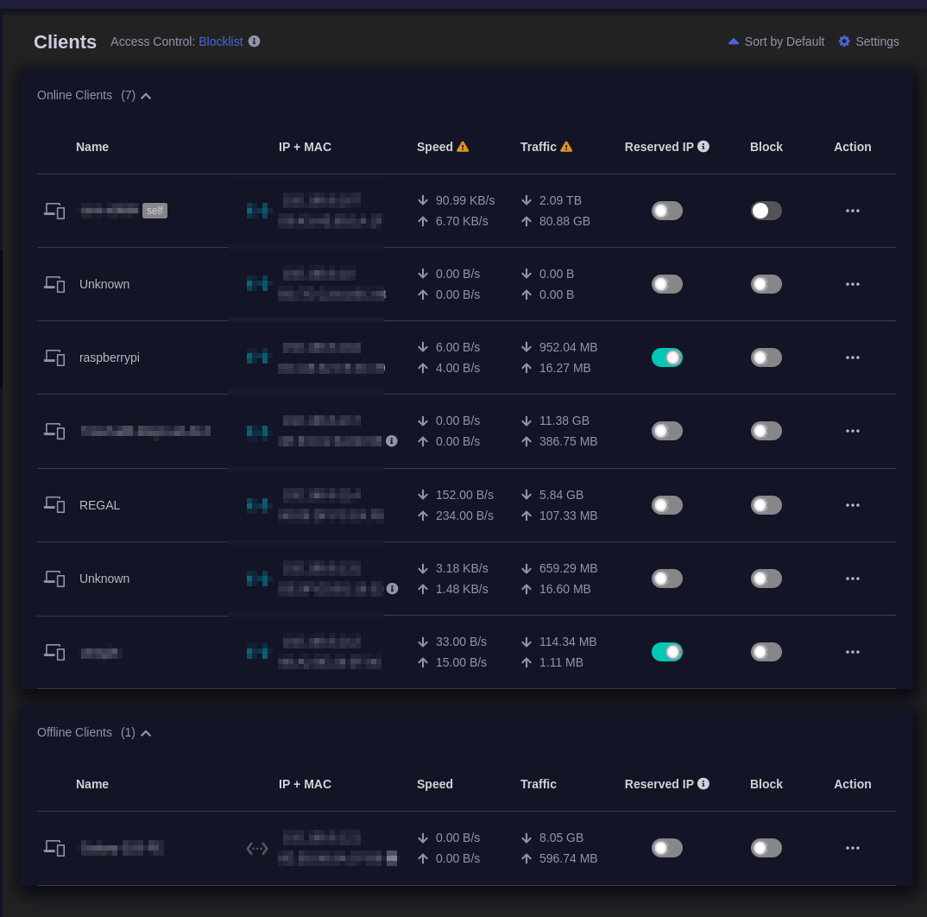Click the IP + MAC header in Online Clients

point(305,147)
